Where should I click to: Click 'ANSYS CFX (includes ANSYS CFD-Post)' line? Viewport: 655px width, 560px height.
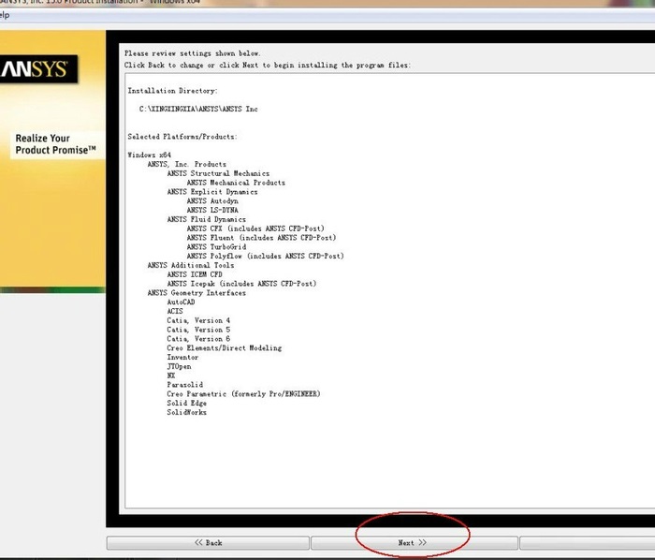pos(255,228)
